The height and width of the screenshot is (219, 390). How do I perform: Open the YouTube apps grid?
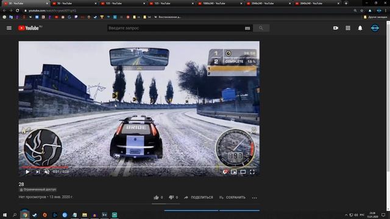coord(348,28)
